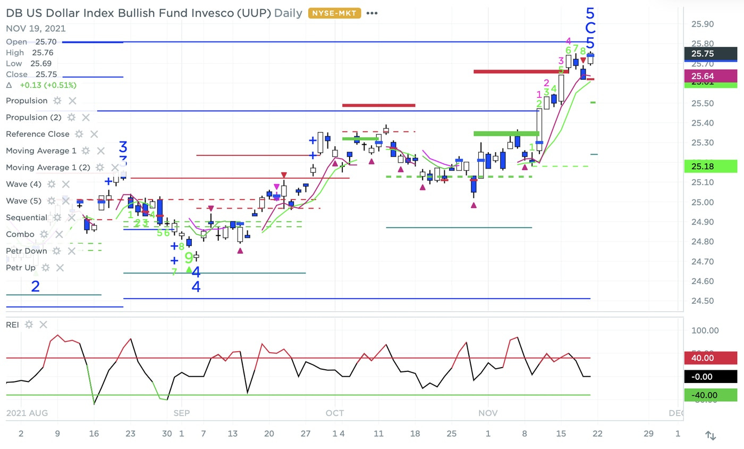The image size is (744, 449).
Task: Click the NYSE-MKT exchange badge
Action: (334, 13)
